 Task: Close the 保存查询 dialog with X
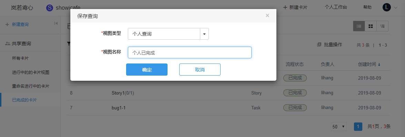pyautogui.click(x=267, y=16)
